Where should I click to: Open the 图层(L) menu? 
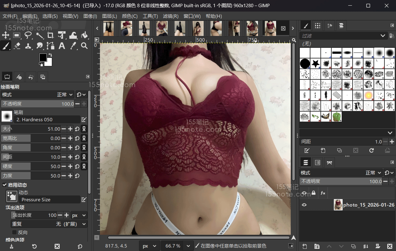[110, 16]
